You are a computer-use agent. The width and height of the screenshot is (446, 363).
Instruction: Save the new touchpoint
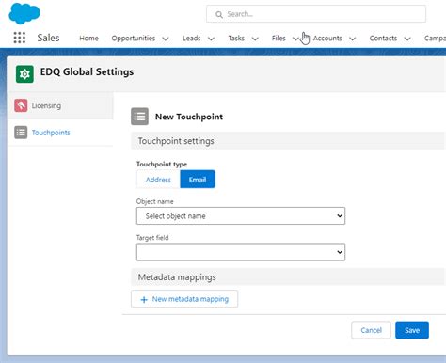412,330
